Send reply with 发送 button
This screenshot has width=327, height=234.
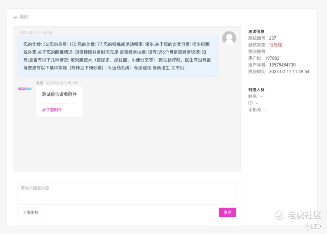[x=227, y=212]
